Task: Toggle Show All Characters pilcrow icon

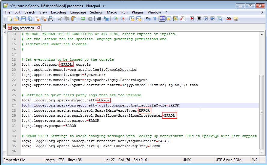Action: (155, 19)
